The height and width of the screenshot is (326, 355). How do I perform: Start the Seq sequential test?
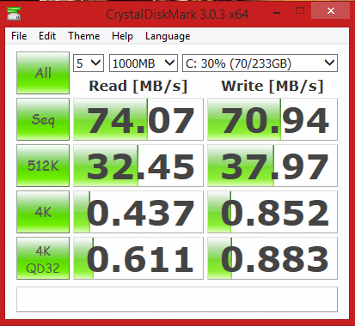43,119
